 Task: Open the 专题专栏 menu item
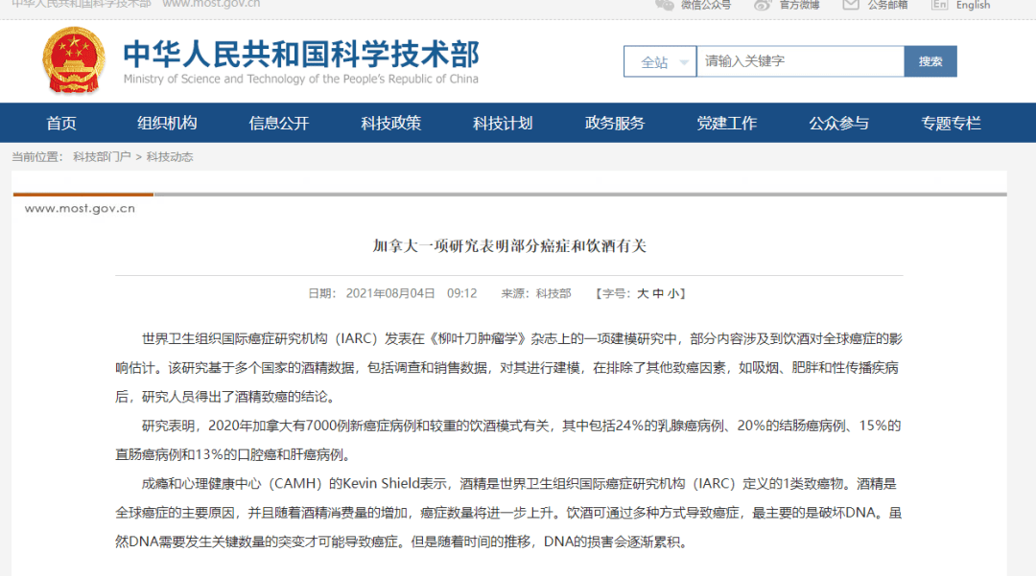coord(951,123)
